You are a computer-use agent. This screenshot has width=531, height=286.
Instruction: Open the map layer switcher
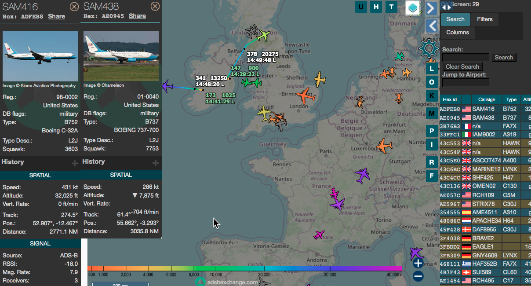(x=413, y=7)
